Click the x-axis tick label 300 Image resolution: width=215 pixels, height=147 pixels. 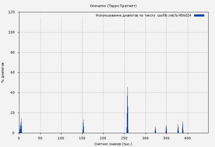click(145, 138)
